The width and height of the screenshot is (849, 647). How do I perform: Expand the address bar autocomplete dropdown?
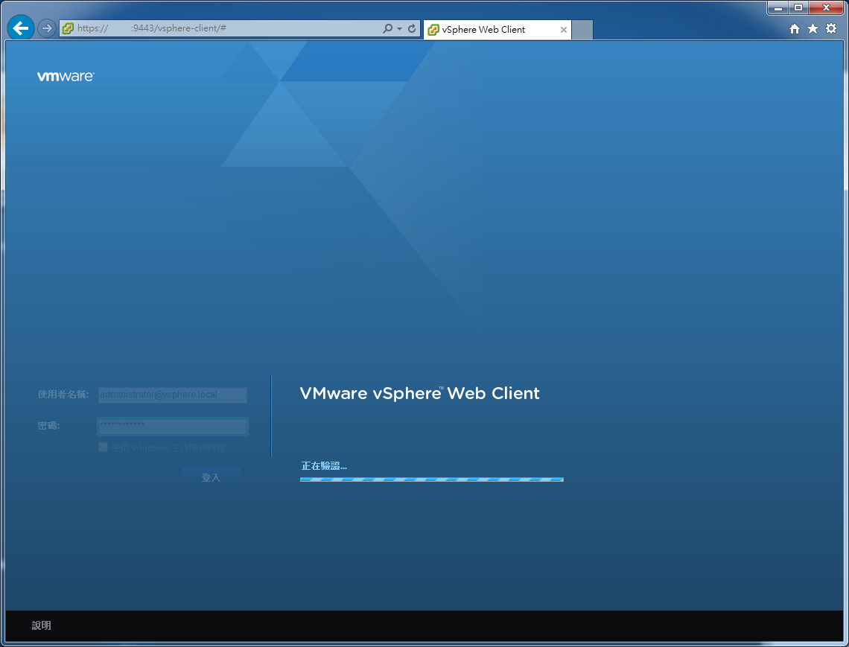point(398,28)
